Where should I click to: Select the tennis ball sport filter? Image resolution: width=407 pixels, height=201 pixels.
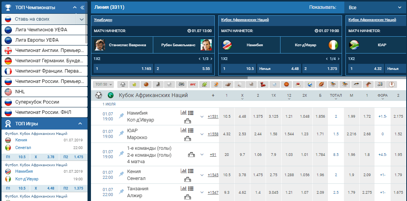[134, 84]
